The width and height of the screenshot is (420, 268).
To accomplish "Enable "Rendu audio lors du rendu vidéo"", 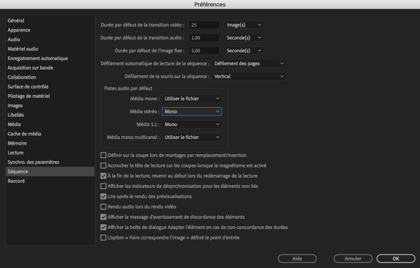I will (103, 206).
